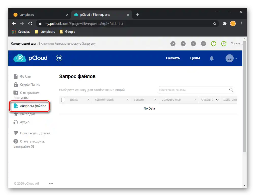Open a new browser tab
The image size is (255, 196).
click(x=138, y=15)
